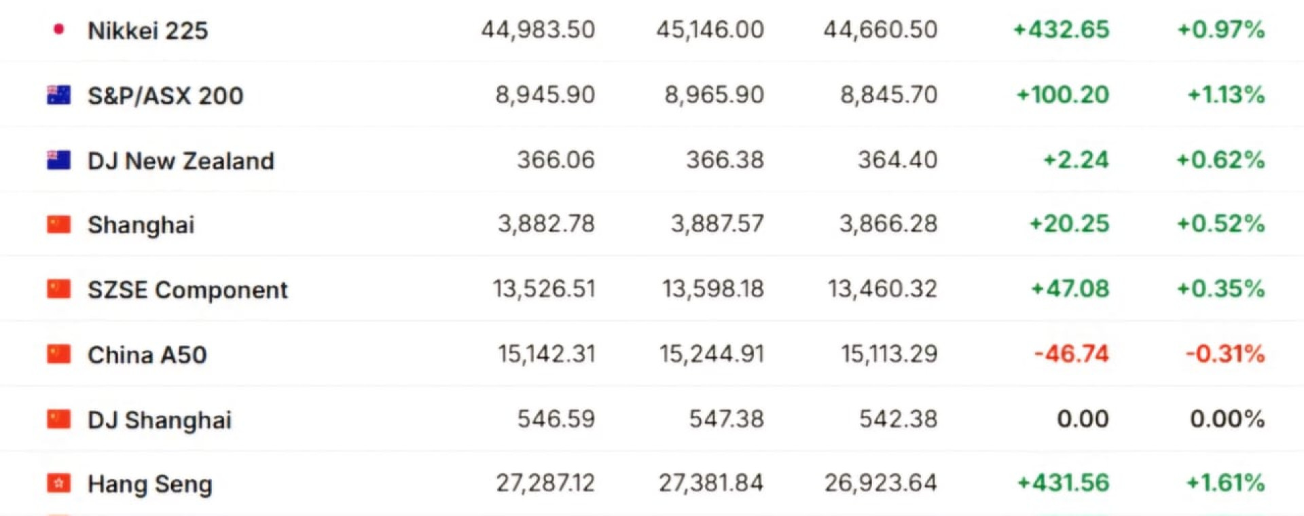Click the Nikkei 225 last price 44,983.50
Image resolution: width=1304 pixels, height=516 pixels.
538,30
